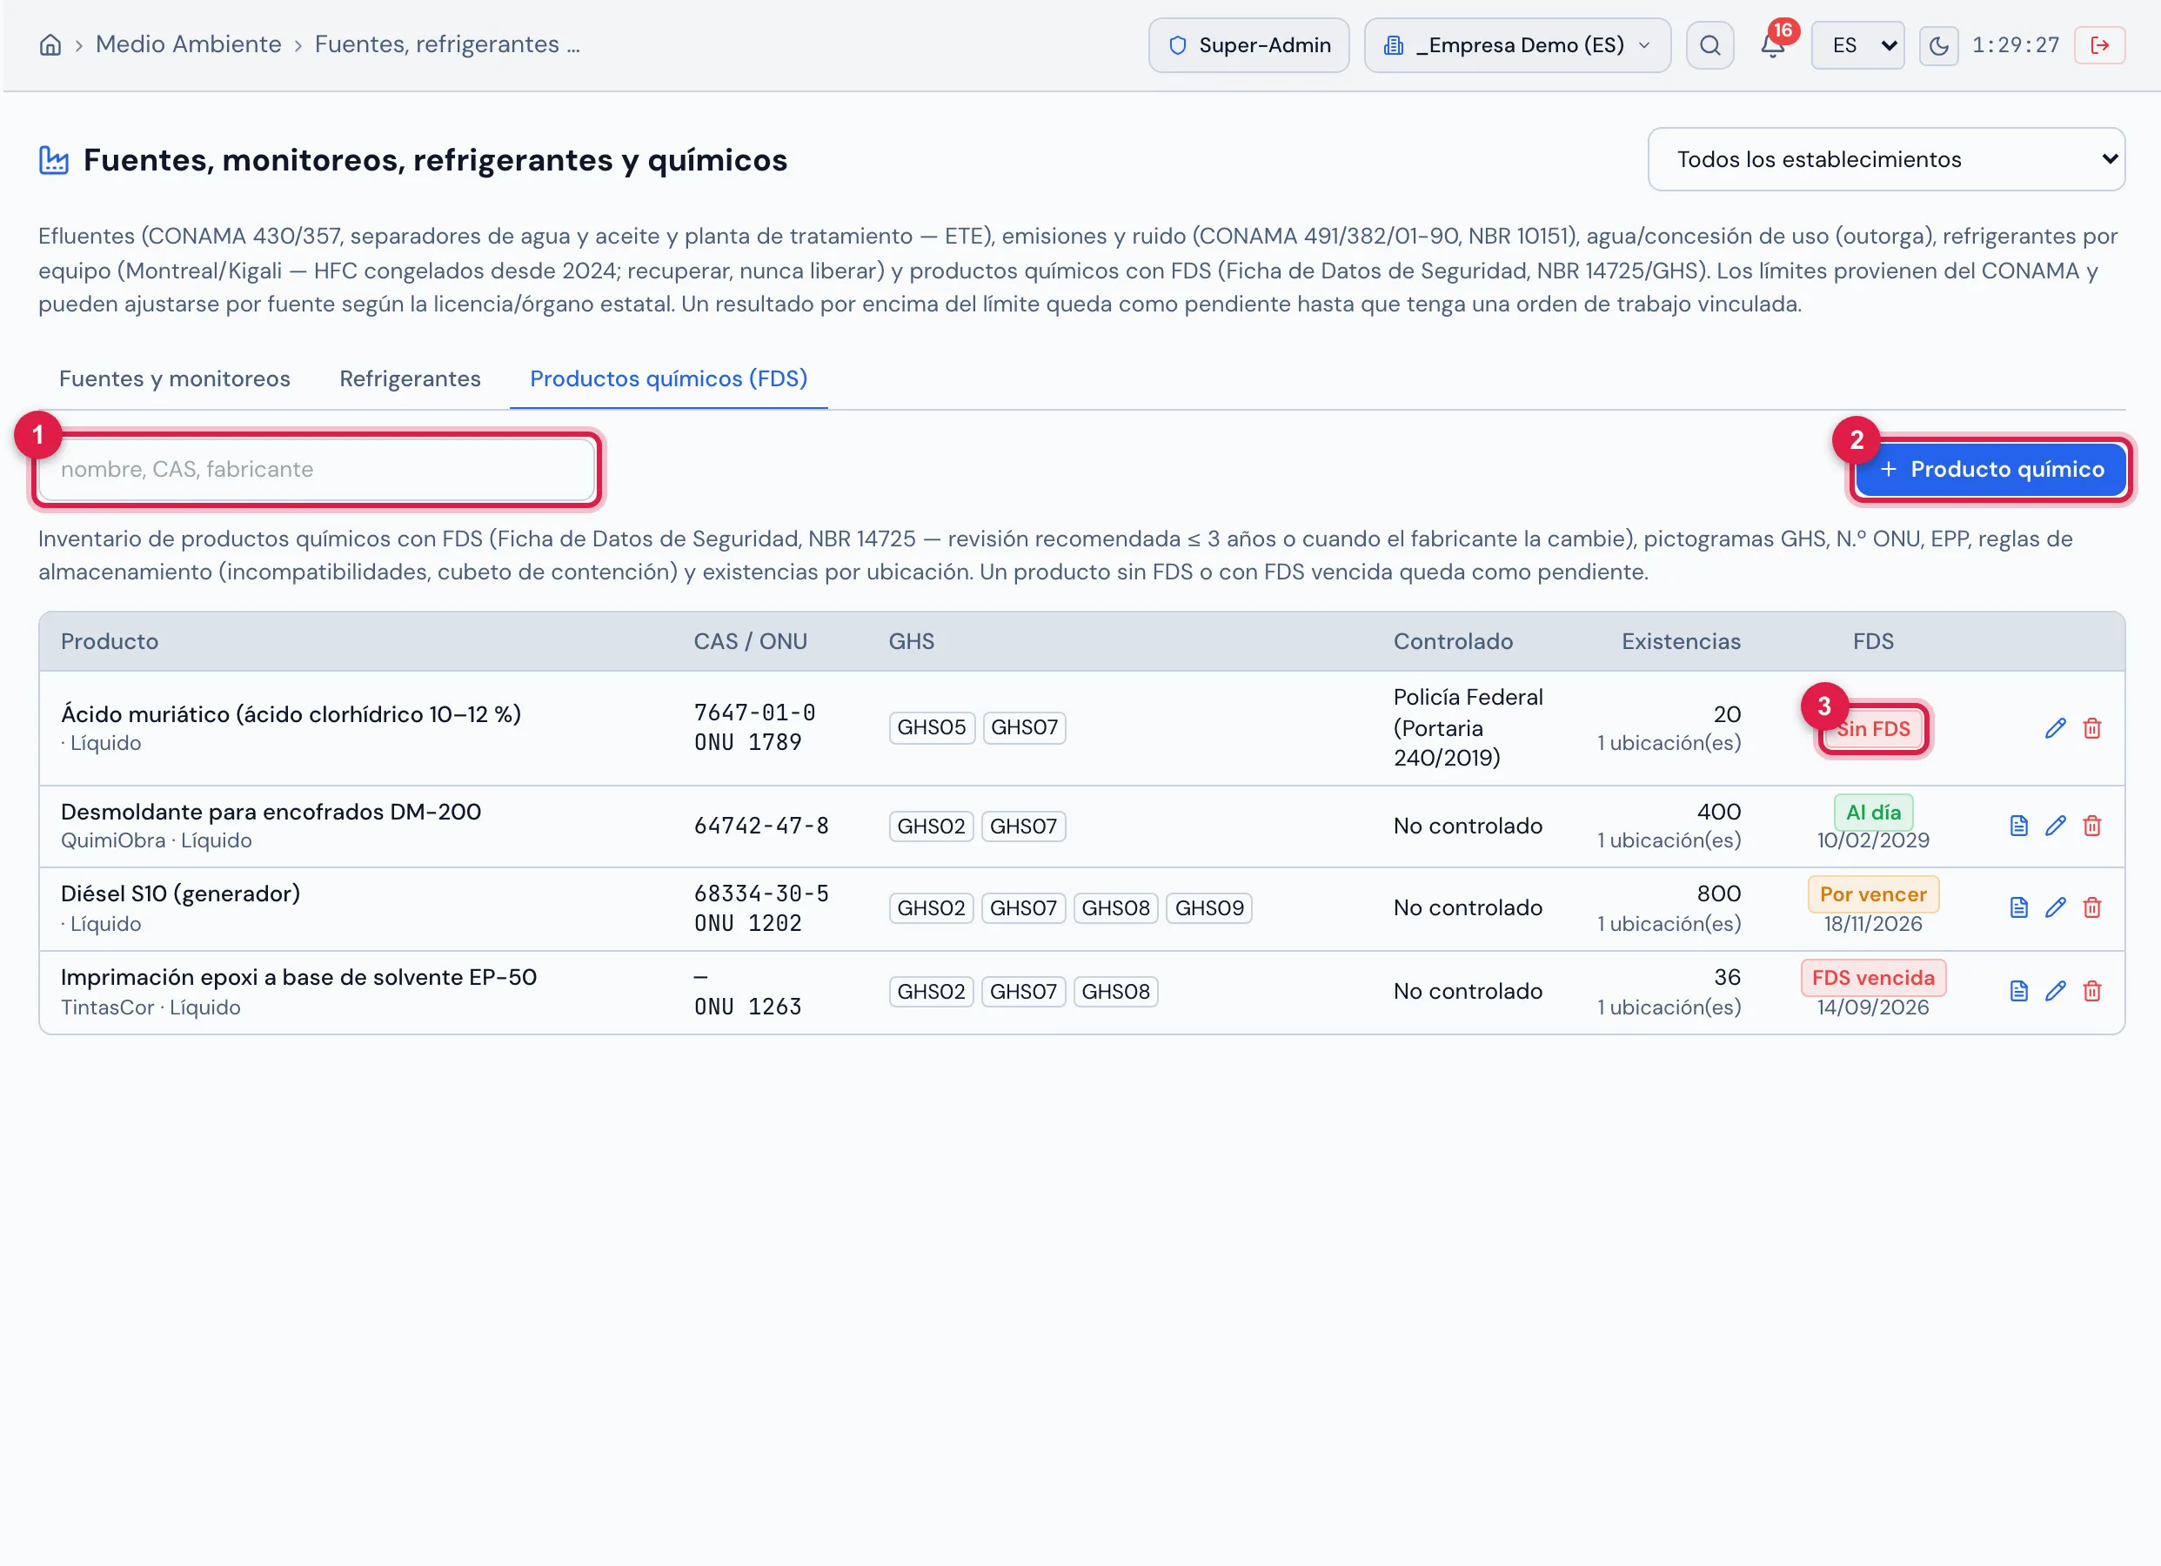Viewport: 2161px width, 1566px height.
Task: Click the Sin FDS status badge
Action: (1872, 729)
